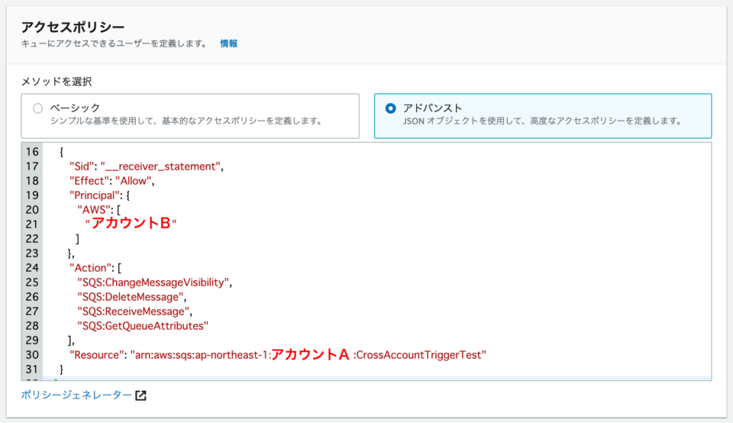Click "SQS:ReceiveMessage" action entry
The image size is (733, 423).
point(134,312)
